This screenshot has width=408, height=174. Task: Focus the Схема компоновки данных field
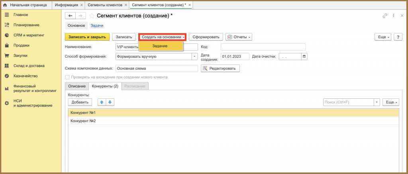(x=156, y=68)
